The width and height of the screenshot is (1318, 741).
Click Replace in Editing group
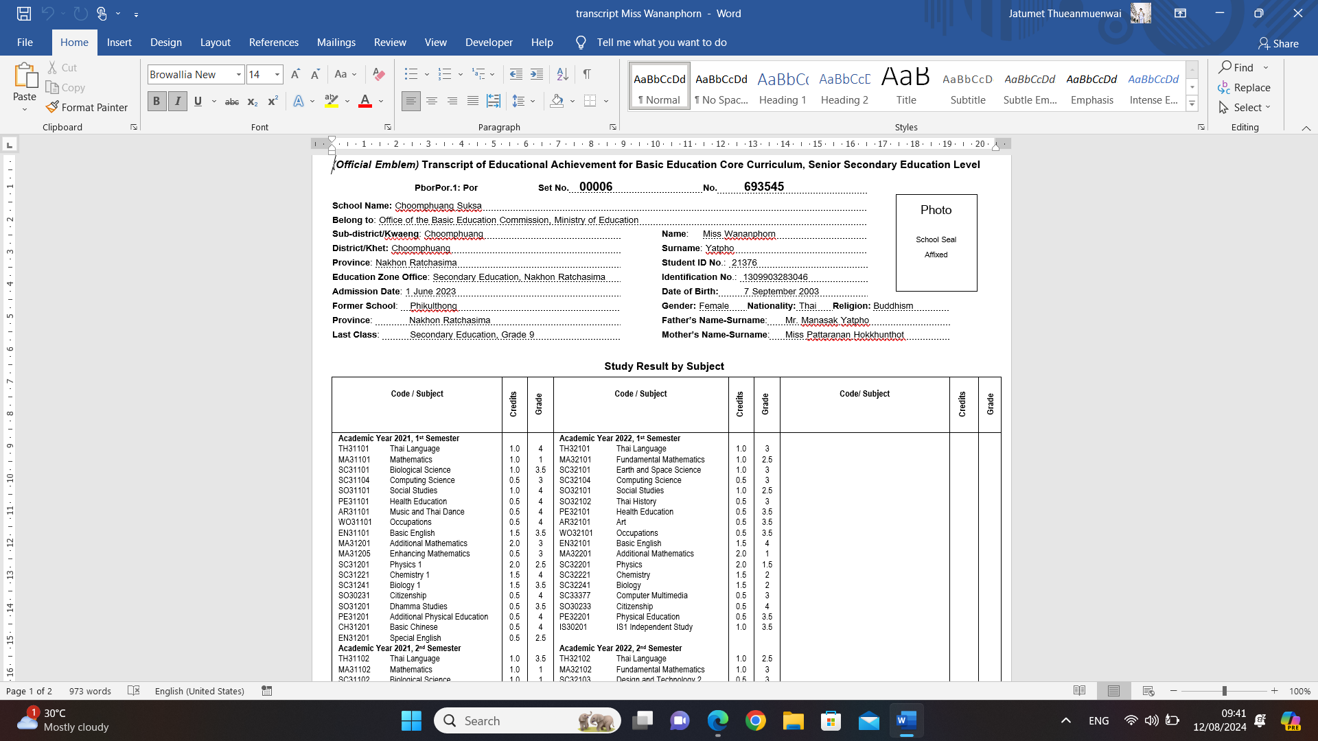click(x=1244, y=88)
